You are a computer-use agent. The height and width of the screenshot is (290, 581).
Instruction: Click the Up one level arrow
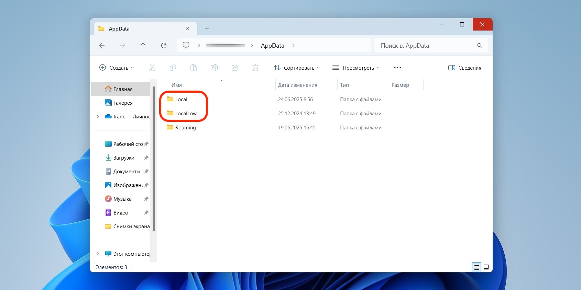tap(143, 45)
